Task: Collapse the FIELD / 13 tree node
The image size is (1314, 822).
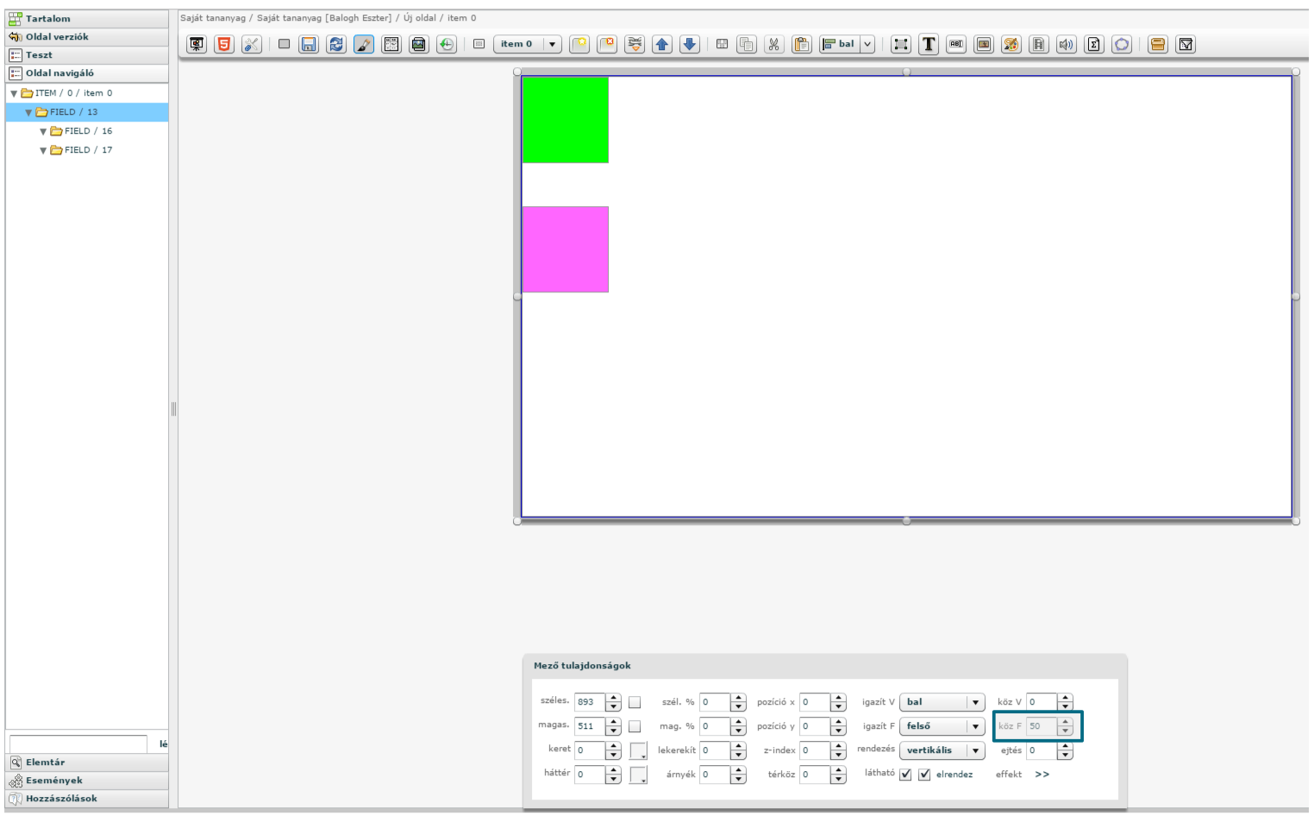Action: pyautogui.click(x=28, y=113)
